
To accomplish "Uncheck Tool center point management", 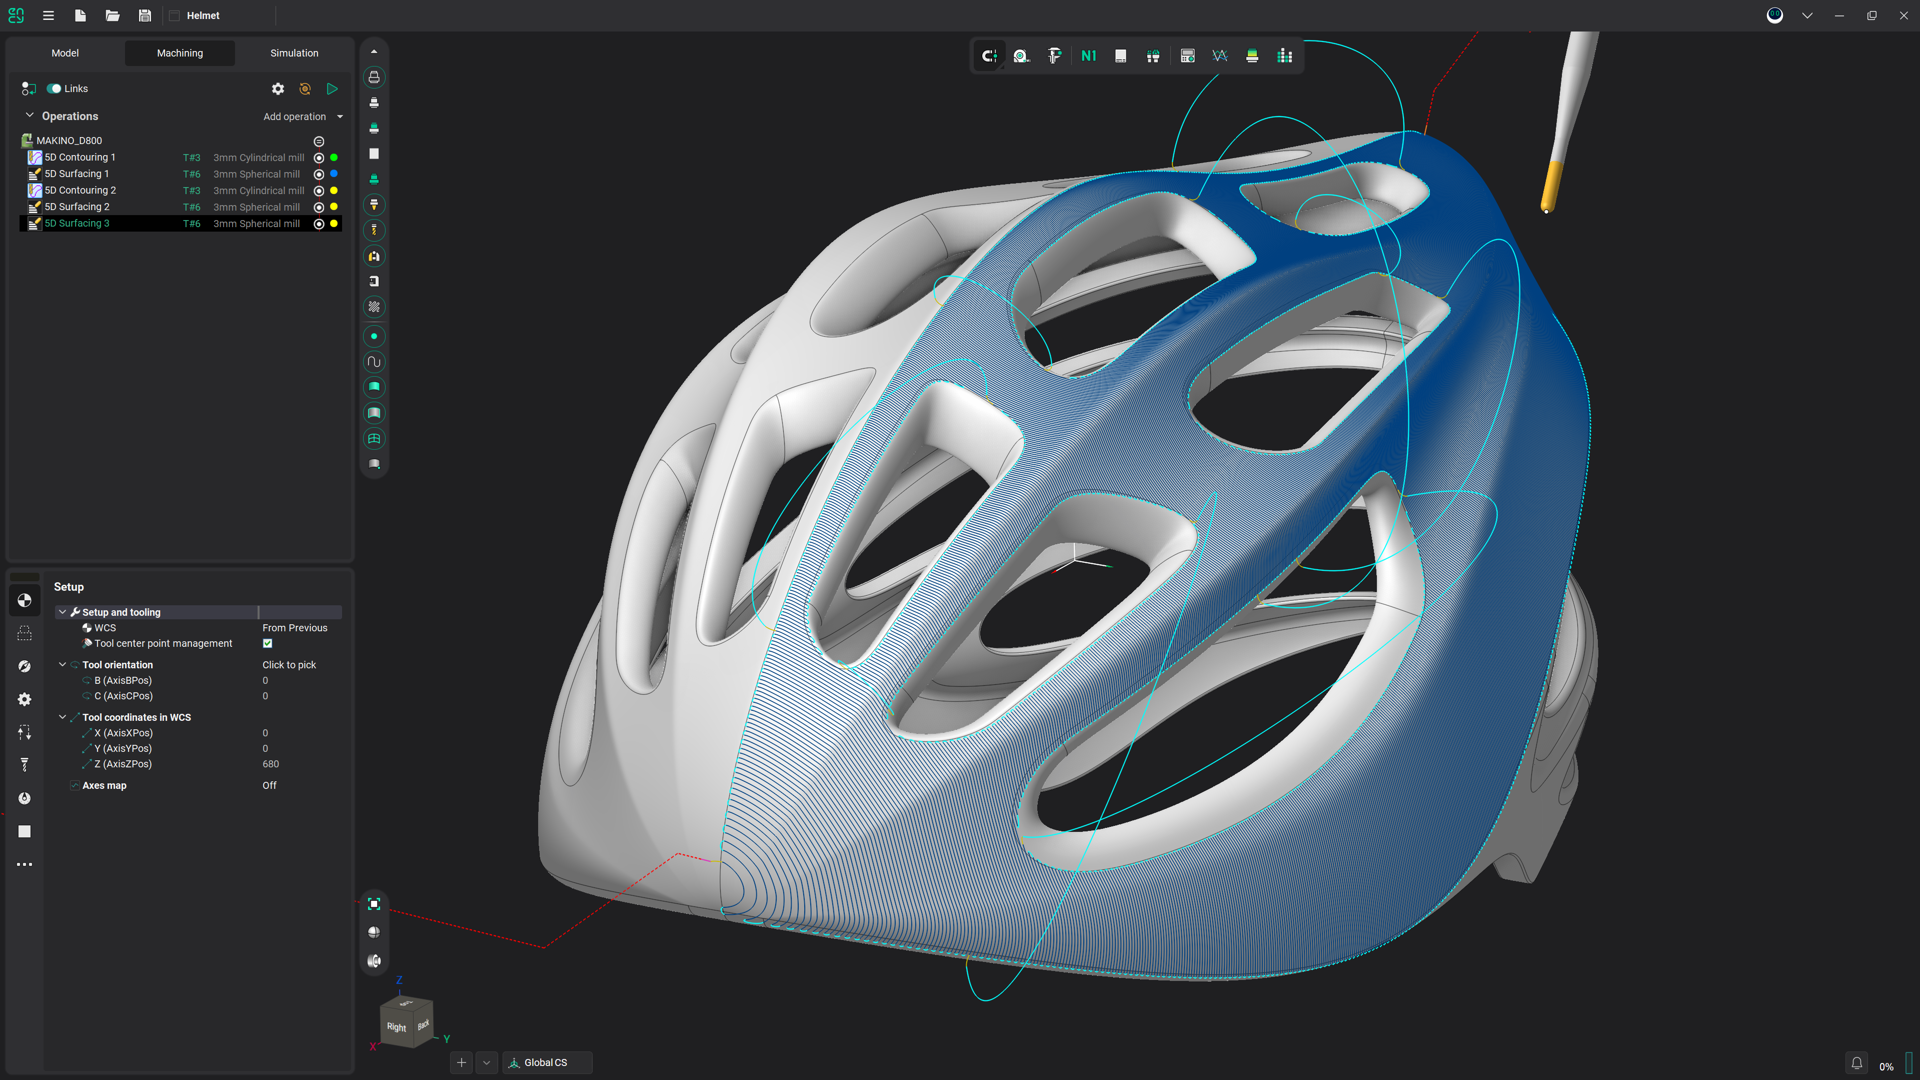I will tap(268, 643).
